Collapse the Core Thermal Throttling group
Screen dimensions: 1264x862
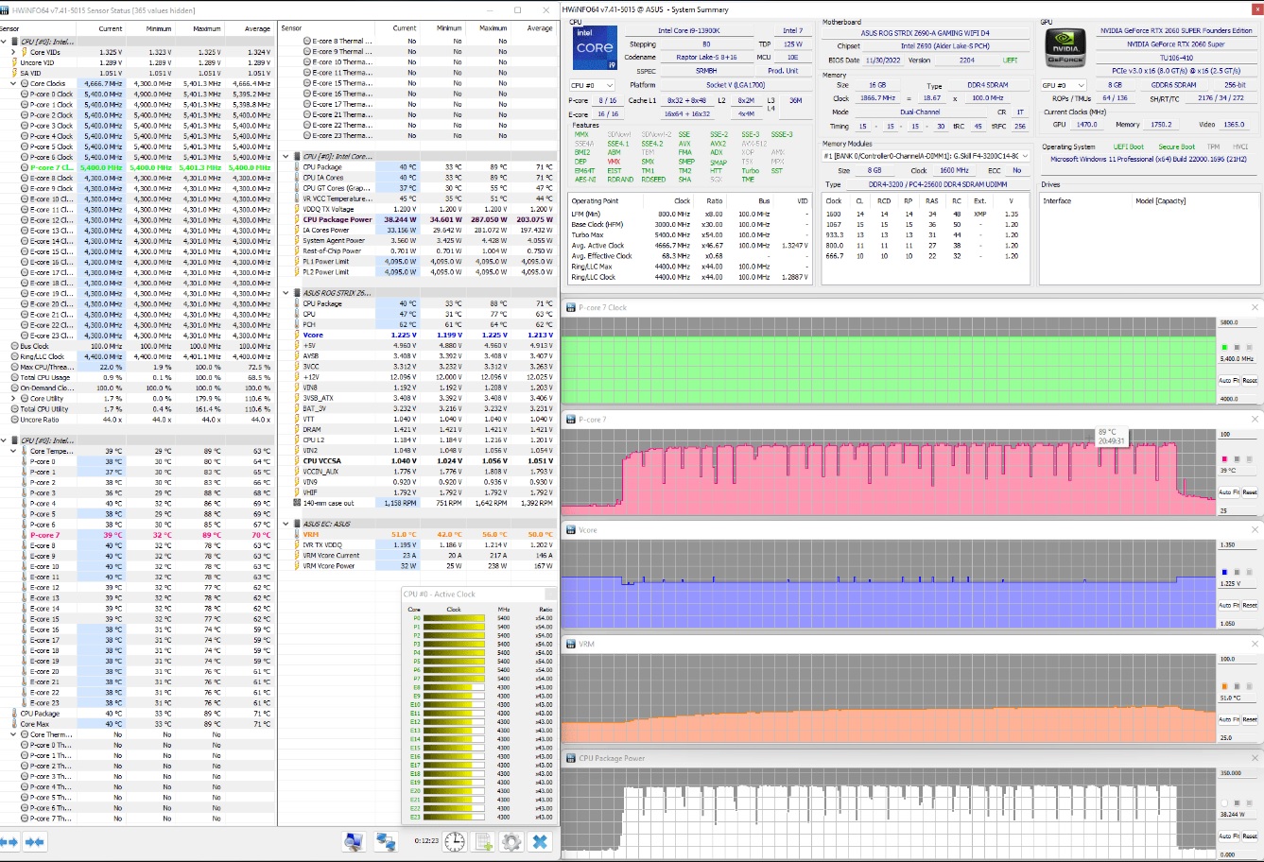pos(14,734)
